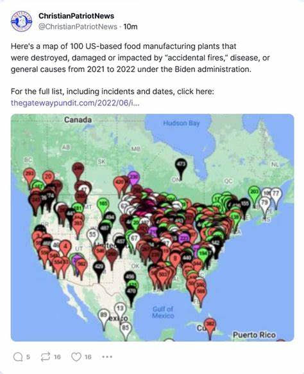Click the red pin numbered 20
This screenshot has height=374, width=304.
[x=48, y=179]
